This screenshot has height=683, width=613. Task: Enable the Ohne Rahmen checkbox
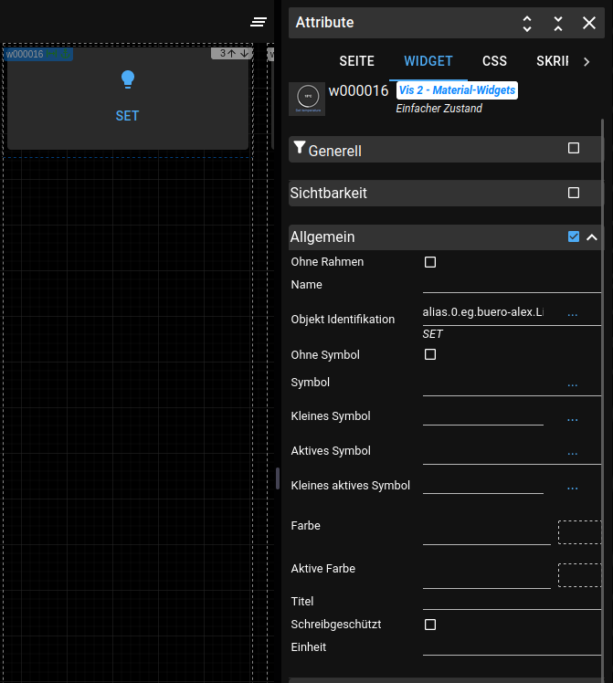point(430,262)
